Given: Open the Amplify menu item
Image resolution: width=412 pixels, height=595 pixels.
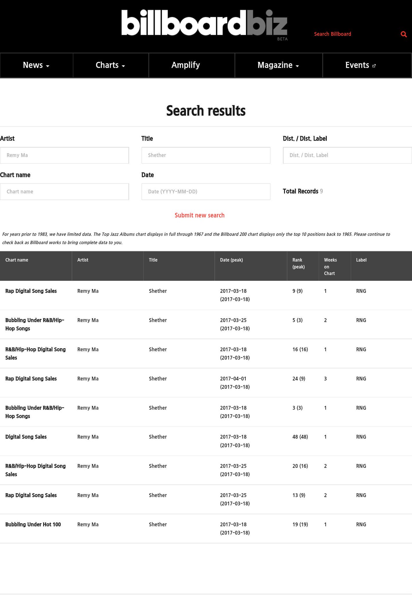Looking at the screenshot, I should [x=186, y=65].
